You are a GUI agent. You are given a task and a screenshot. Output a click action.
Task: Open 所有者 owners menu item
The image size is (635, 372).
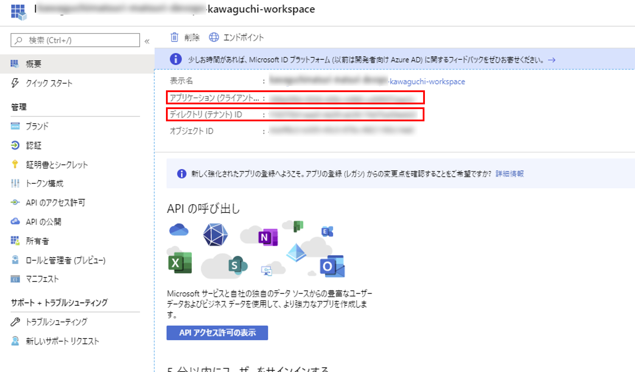click(x=37, y=241)
